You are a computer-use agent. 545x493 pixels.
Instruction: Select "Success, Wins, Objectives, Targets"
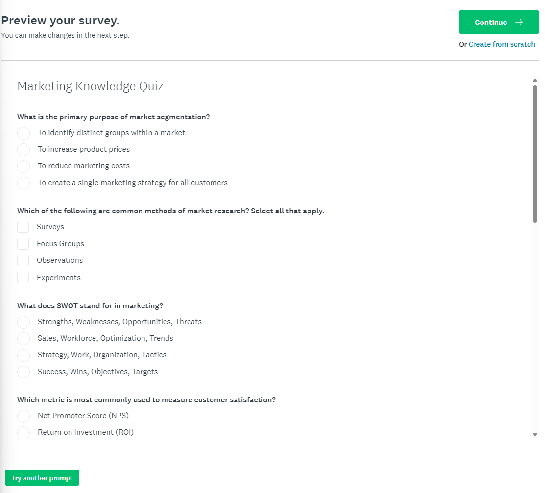pos(24,372)
